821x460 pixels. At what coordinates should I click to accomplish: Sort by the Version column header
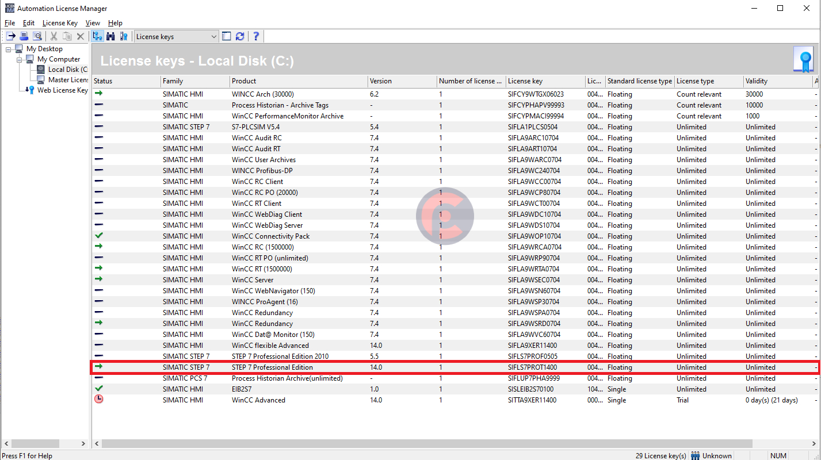coord(402,81)
